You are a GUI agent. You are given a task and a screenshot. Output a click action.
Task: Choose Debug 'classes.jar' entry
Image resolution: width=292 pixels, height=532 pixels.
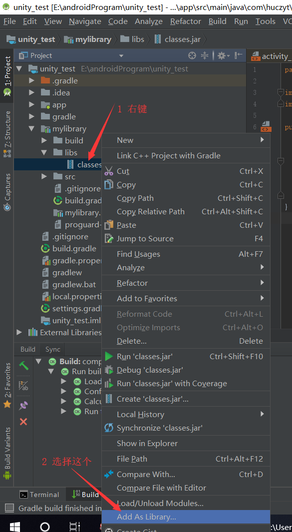pyautogui.click(x=186, y=370)
